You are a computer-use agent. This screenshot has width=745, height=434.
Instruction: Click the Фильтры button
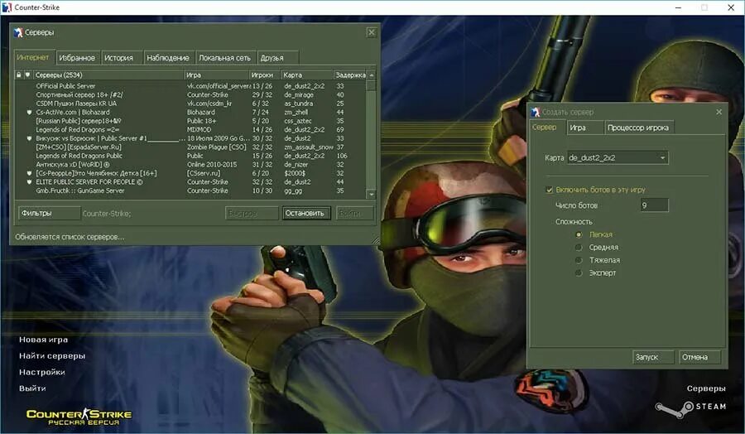(49, 213)
